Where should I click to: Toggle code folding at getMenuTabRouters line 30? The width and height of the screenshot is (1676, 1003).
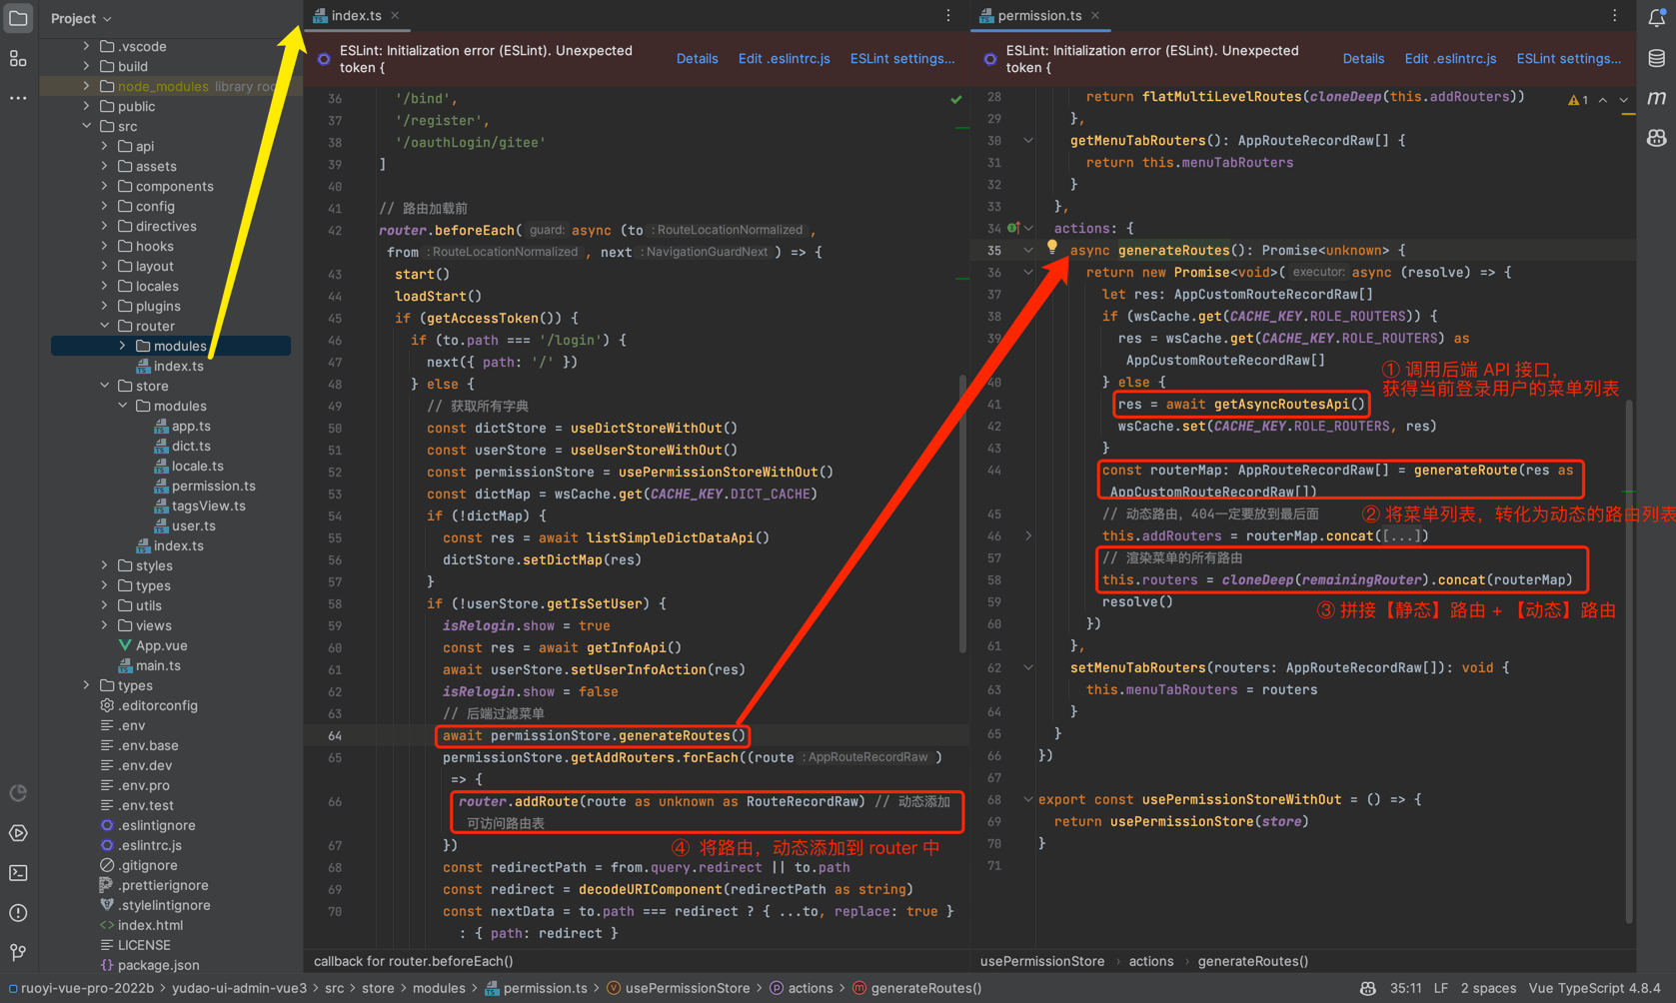tap(1028, 141)
